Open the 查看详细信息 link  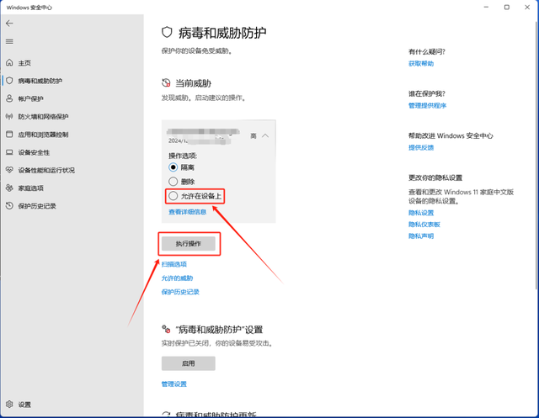coord(187,212)
